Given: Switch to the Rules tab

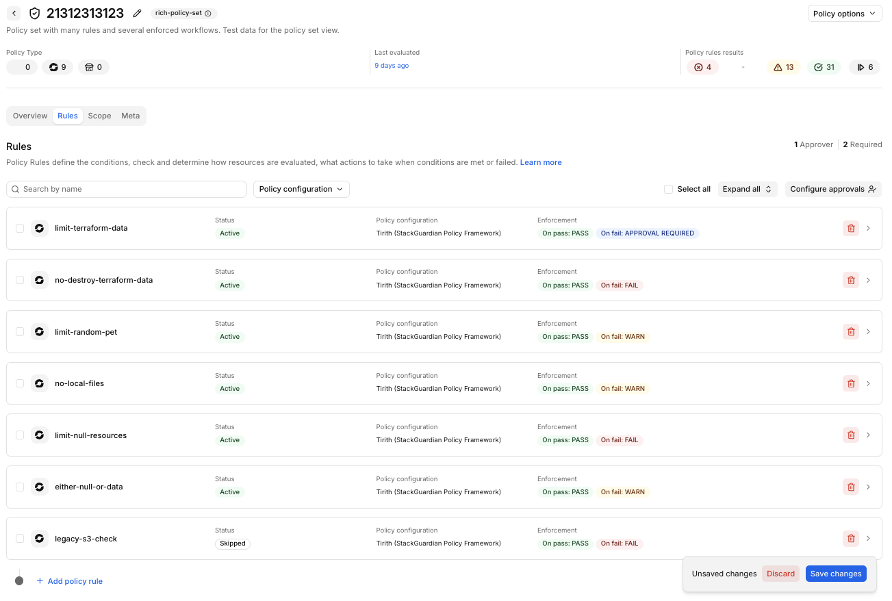Looking at the screenshot, I should click(x=68, y=116).
